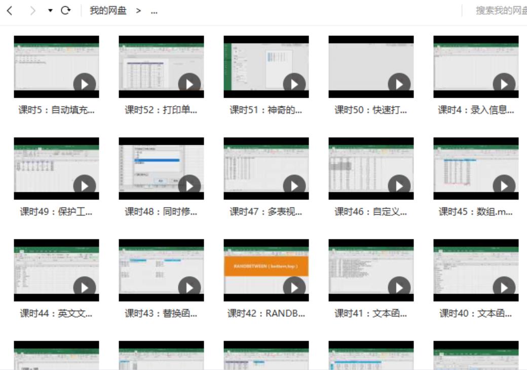The image size is (527, 370).
Task: Select thumbnail of 课时49 video
Action: pyautogui.click(x=56, y=168)
